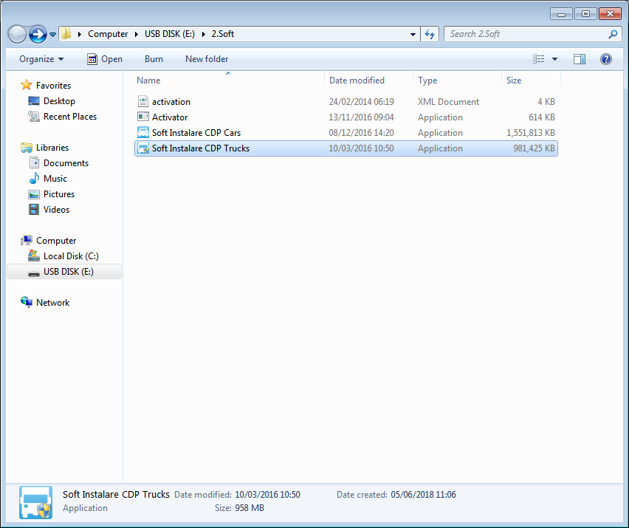629x528 pixels.
Task: Click the size value '1,551,813 KB'
Action: pyautogui.click(x=530, y=133)
